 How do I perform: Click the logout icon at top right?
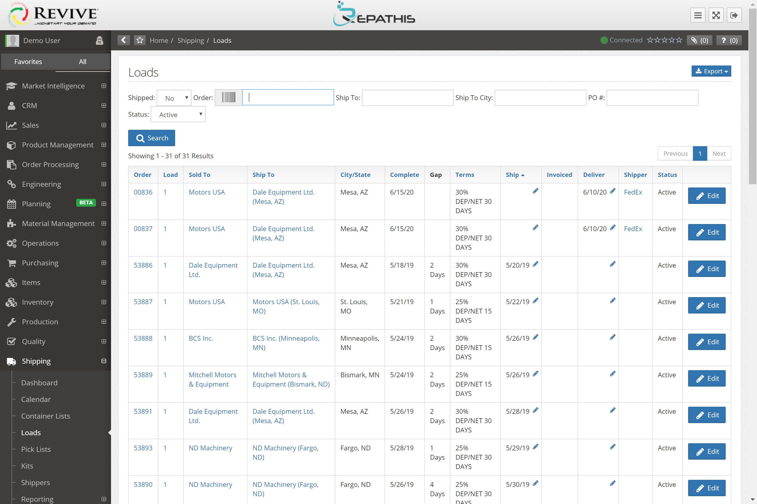[734, 15]
